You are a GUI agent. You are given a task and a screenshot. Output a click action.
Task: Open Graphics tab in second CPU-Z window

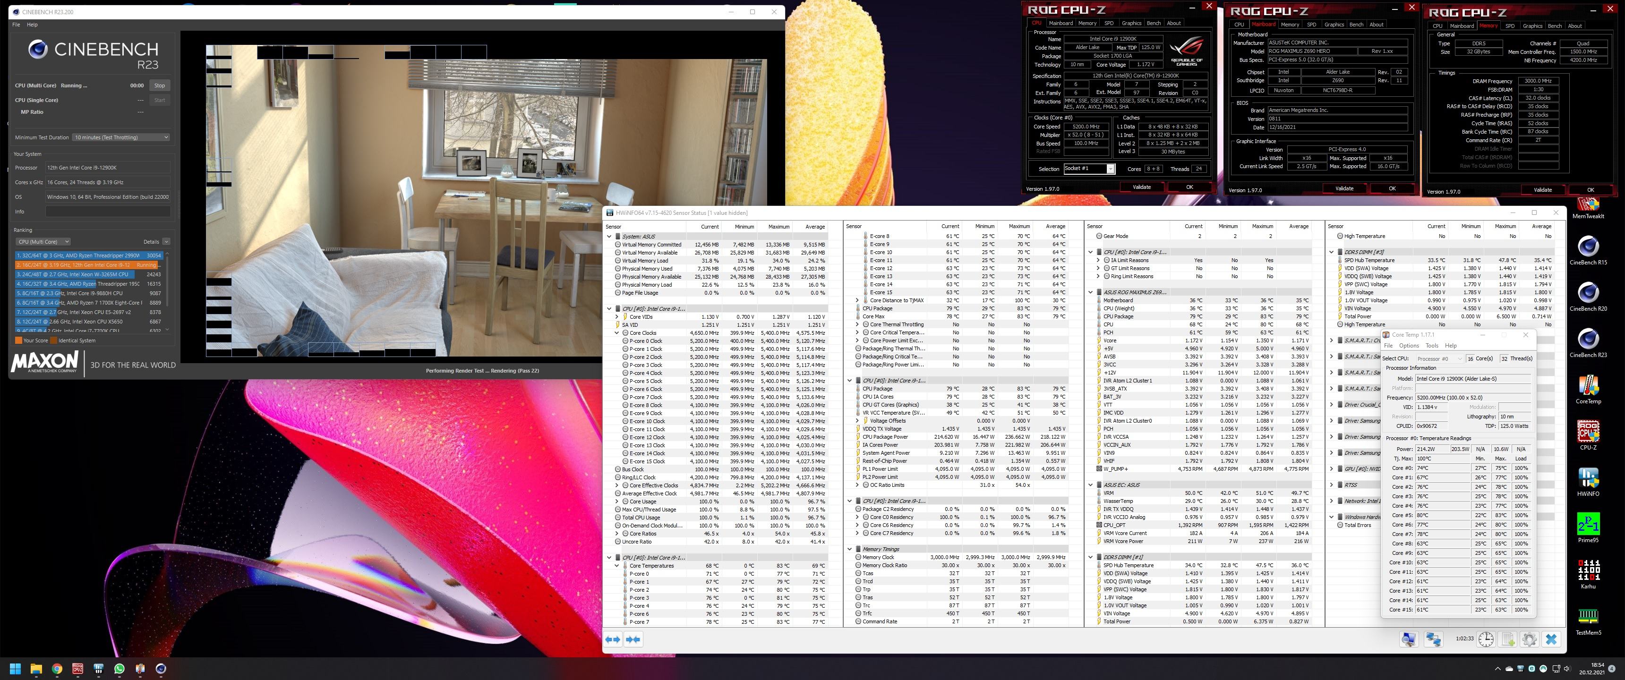pyautogui.click(x=1334, y=25)
